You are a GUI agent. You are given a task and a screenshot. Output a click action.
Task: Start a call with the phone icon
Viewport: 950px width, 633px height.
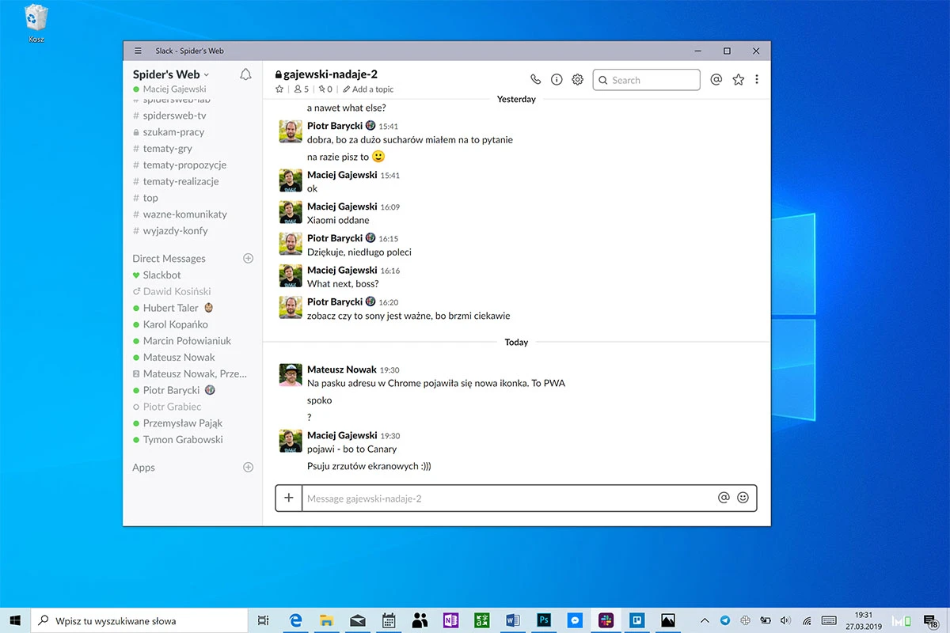pyautogui.click(x=536, y=79)
